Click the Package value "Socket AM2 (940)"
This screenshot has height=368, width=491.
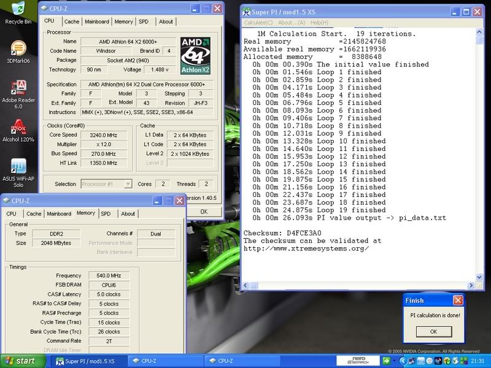click(x=128, y=60)
